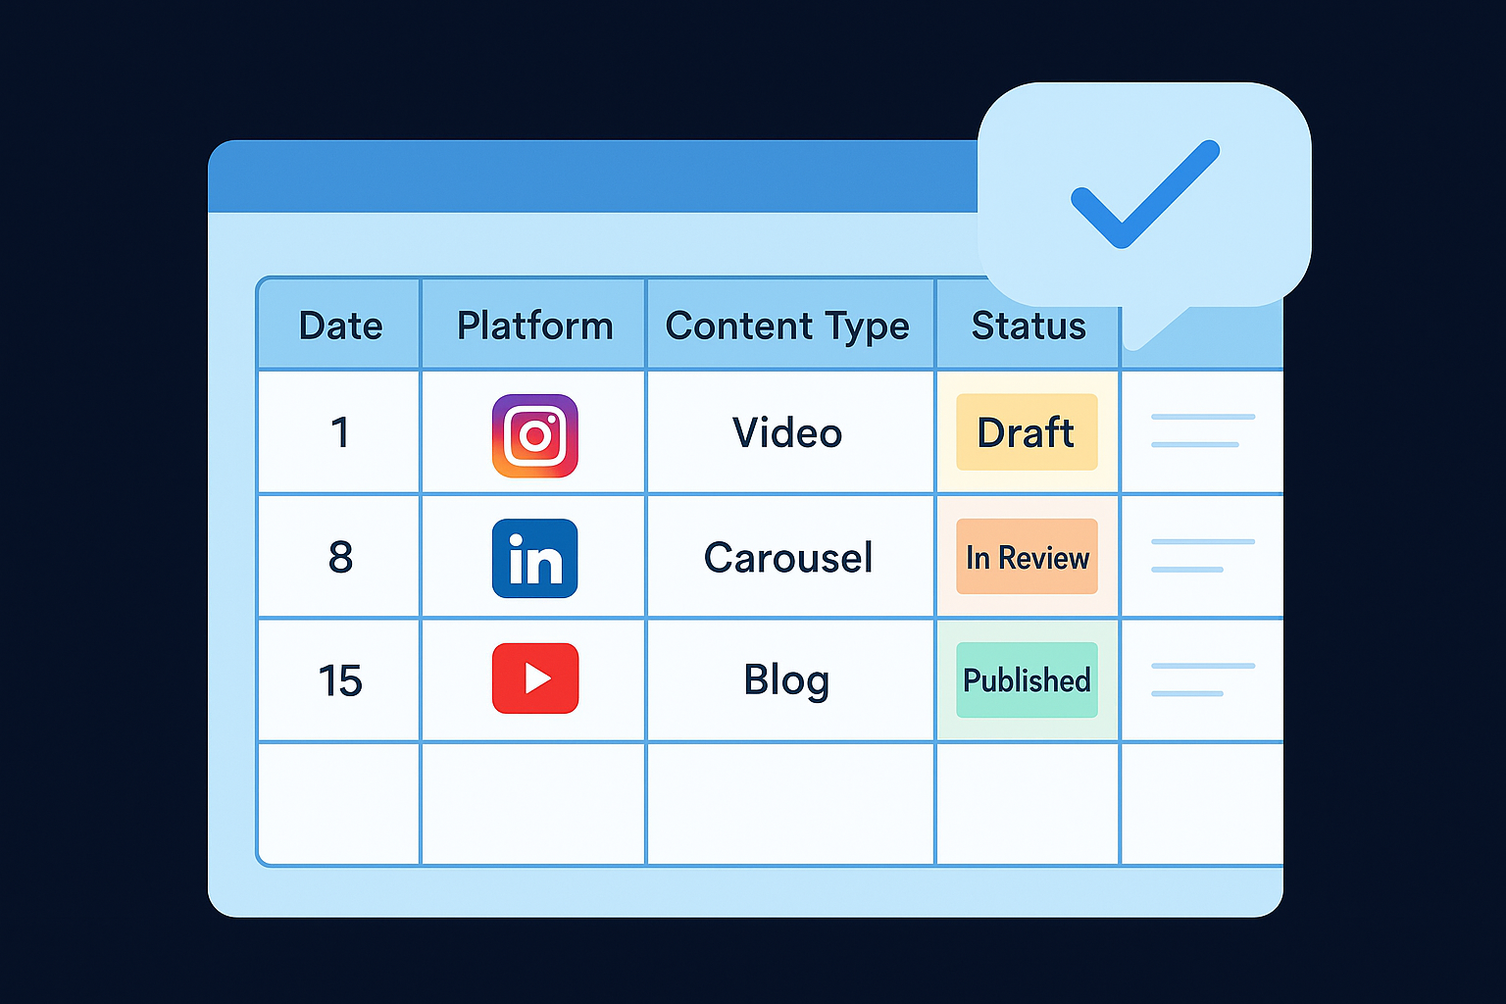
Task: Select the date cell showing 1
Action: [339, 432]
